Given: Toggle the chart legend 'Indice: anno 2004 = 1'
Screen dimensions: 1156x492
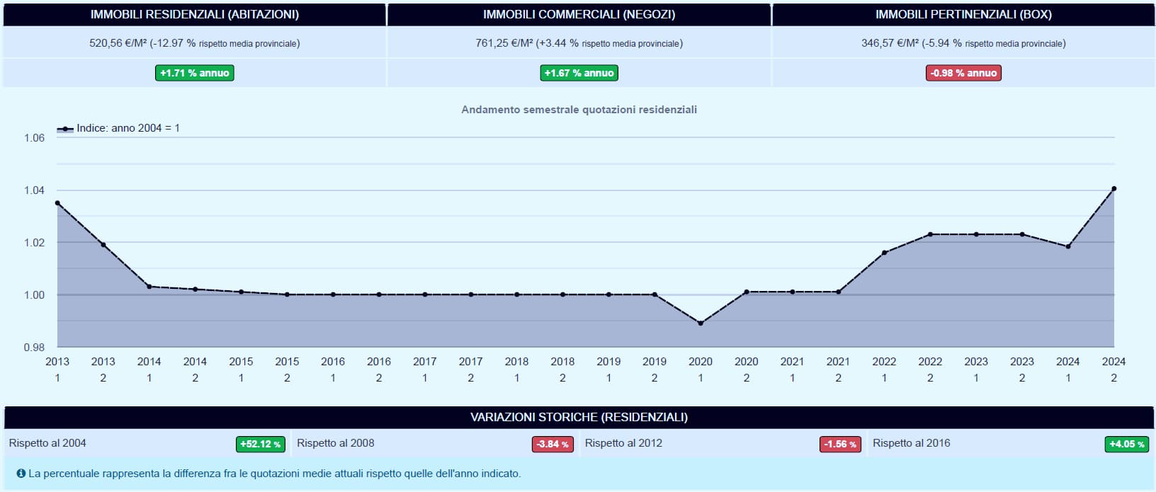Looking at the screenshot, I should point(118,128).
